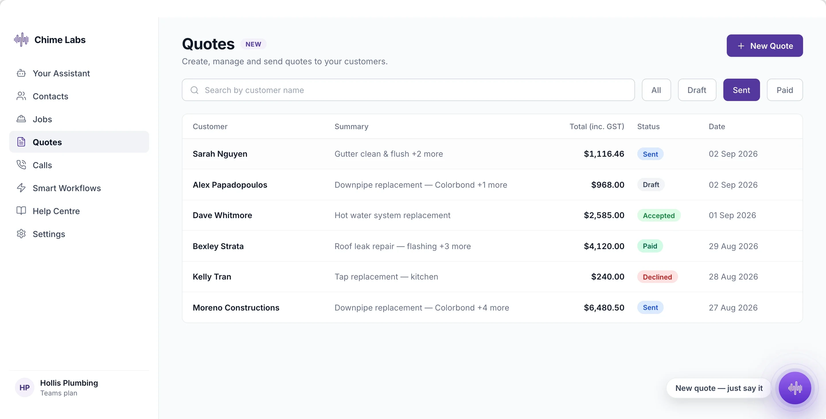Click the magnifier icon in the search box

(x=194, y=90)
